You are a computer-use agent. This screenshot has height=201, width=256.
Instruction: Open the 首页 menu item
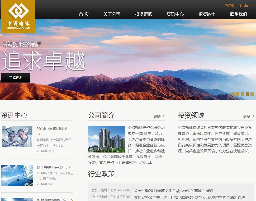(84, 14)
